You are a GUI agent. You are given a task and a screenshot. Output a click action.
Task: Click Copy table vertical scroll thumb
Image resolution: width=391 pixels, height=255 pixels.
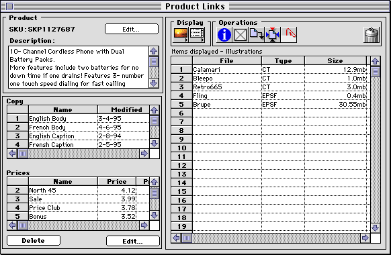pos(155,121)
